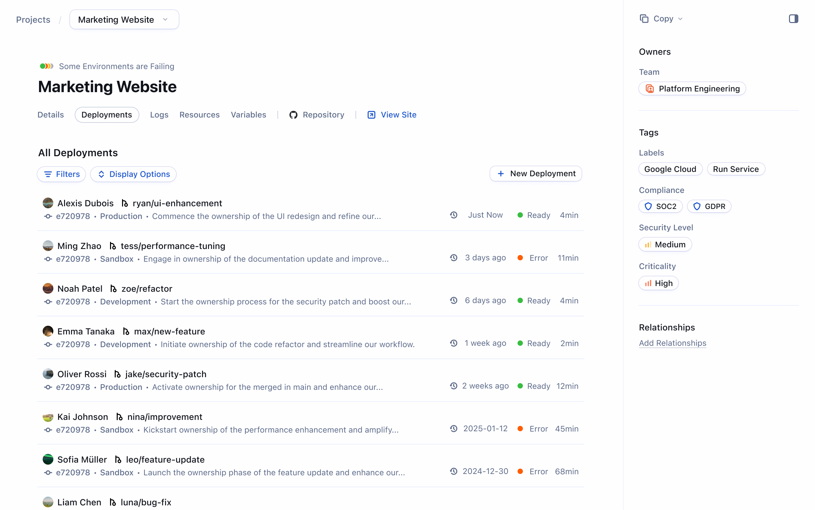Click branch icon next to tess/performance-tuning
This screenshot has width=815, height=510.
pos(113,246)
